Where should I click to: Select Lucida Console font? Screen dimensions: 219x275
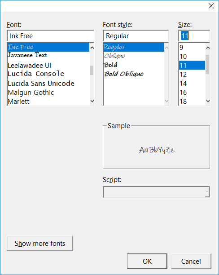tap(48, 74)
